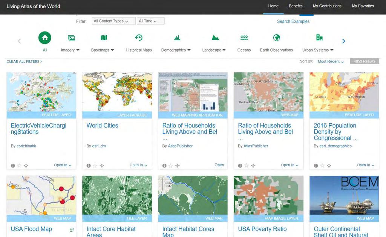Image resolution: width=386 pixels, height=237 pixels.
Task: Click the World Cities map thumbnail
Action: [117, 92]
